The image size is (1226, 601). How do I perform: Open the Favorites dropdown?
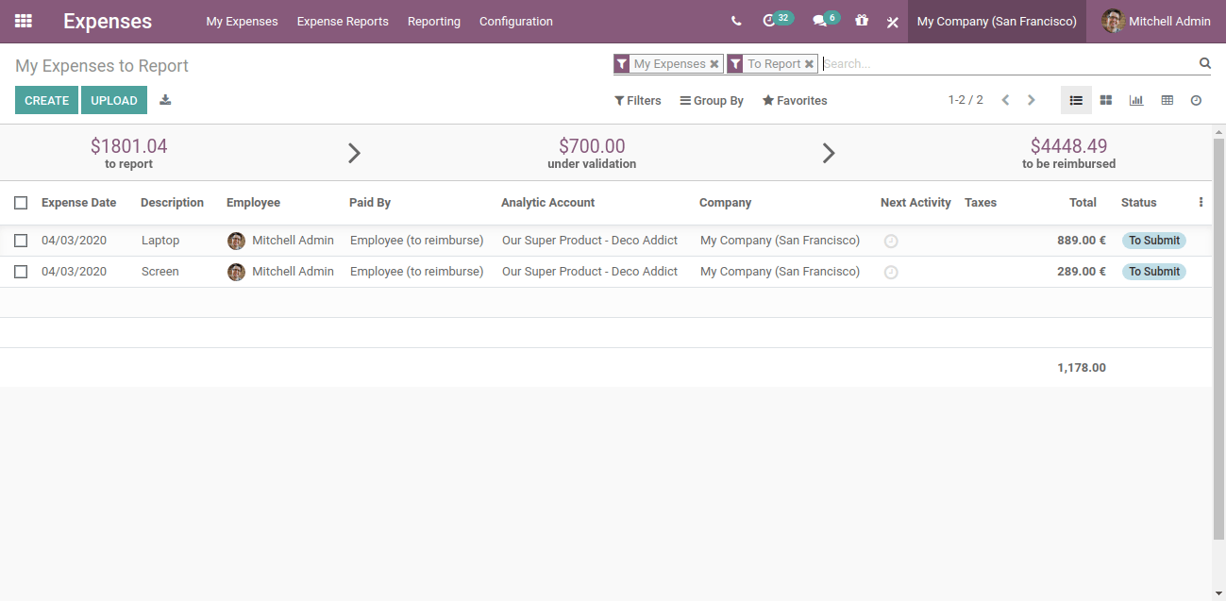pos(795,101)
